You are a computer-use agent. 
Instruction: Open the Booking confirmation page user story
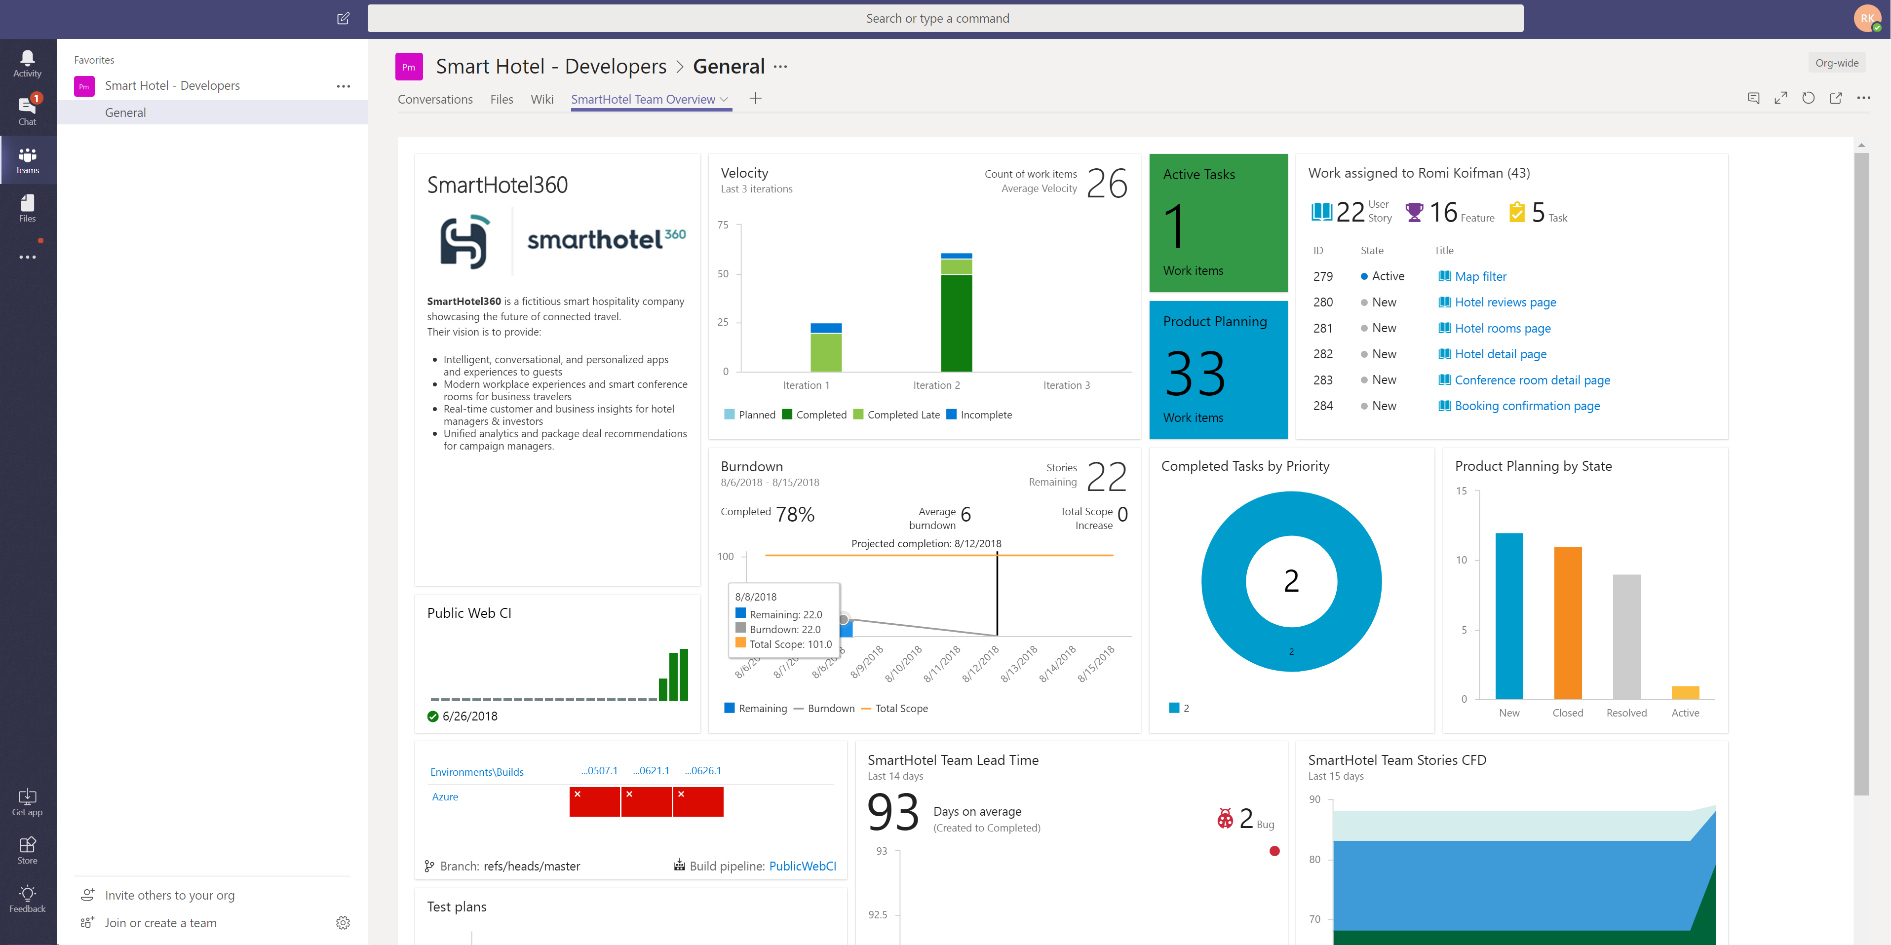coord(1528,405)
